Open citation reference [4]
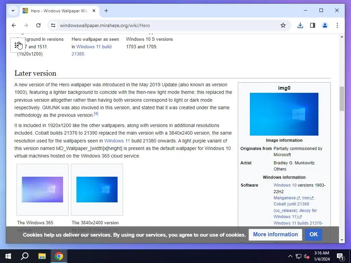Viewport: 351px width, 263px height. point(96,114)
